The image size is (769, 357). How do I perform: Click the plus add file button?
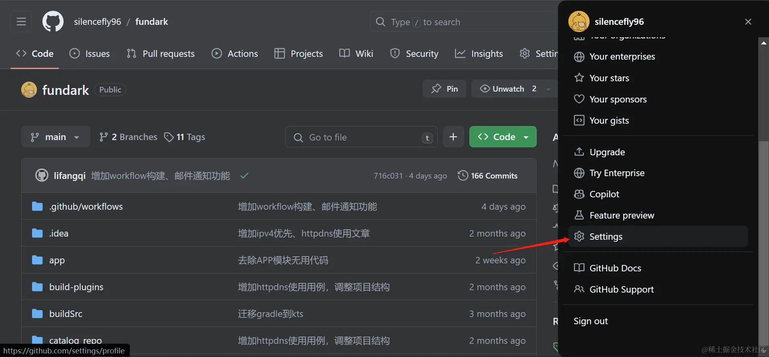point(453,137)
